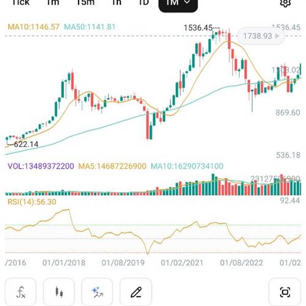Tap the MA50:1141.81 indicator label
This screenshot has width=306, height=306.
click(90, 26)
